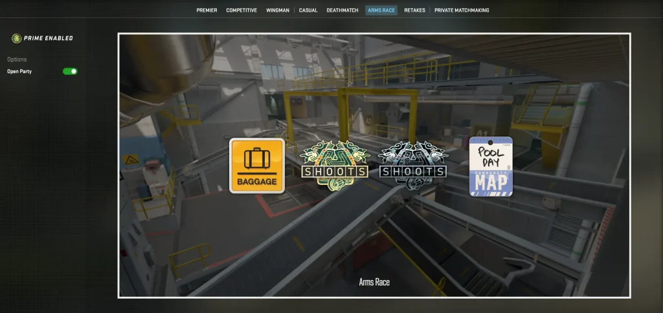Pick the grey monochrome Shoots map icon
Viewport: 663px width, 313px height.
pyautogui.click(x=412, y=166)
